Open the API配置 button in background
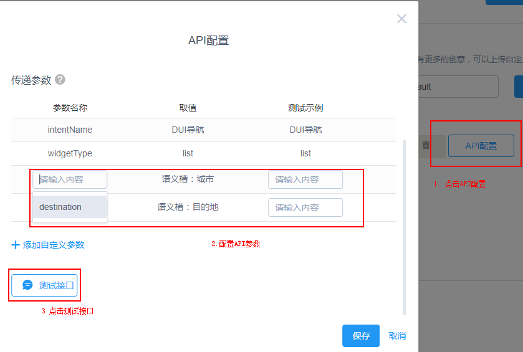Screen dimensions: 523x352 coord(481,146)
